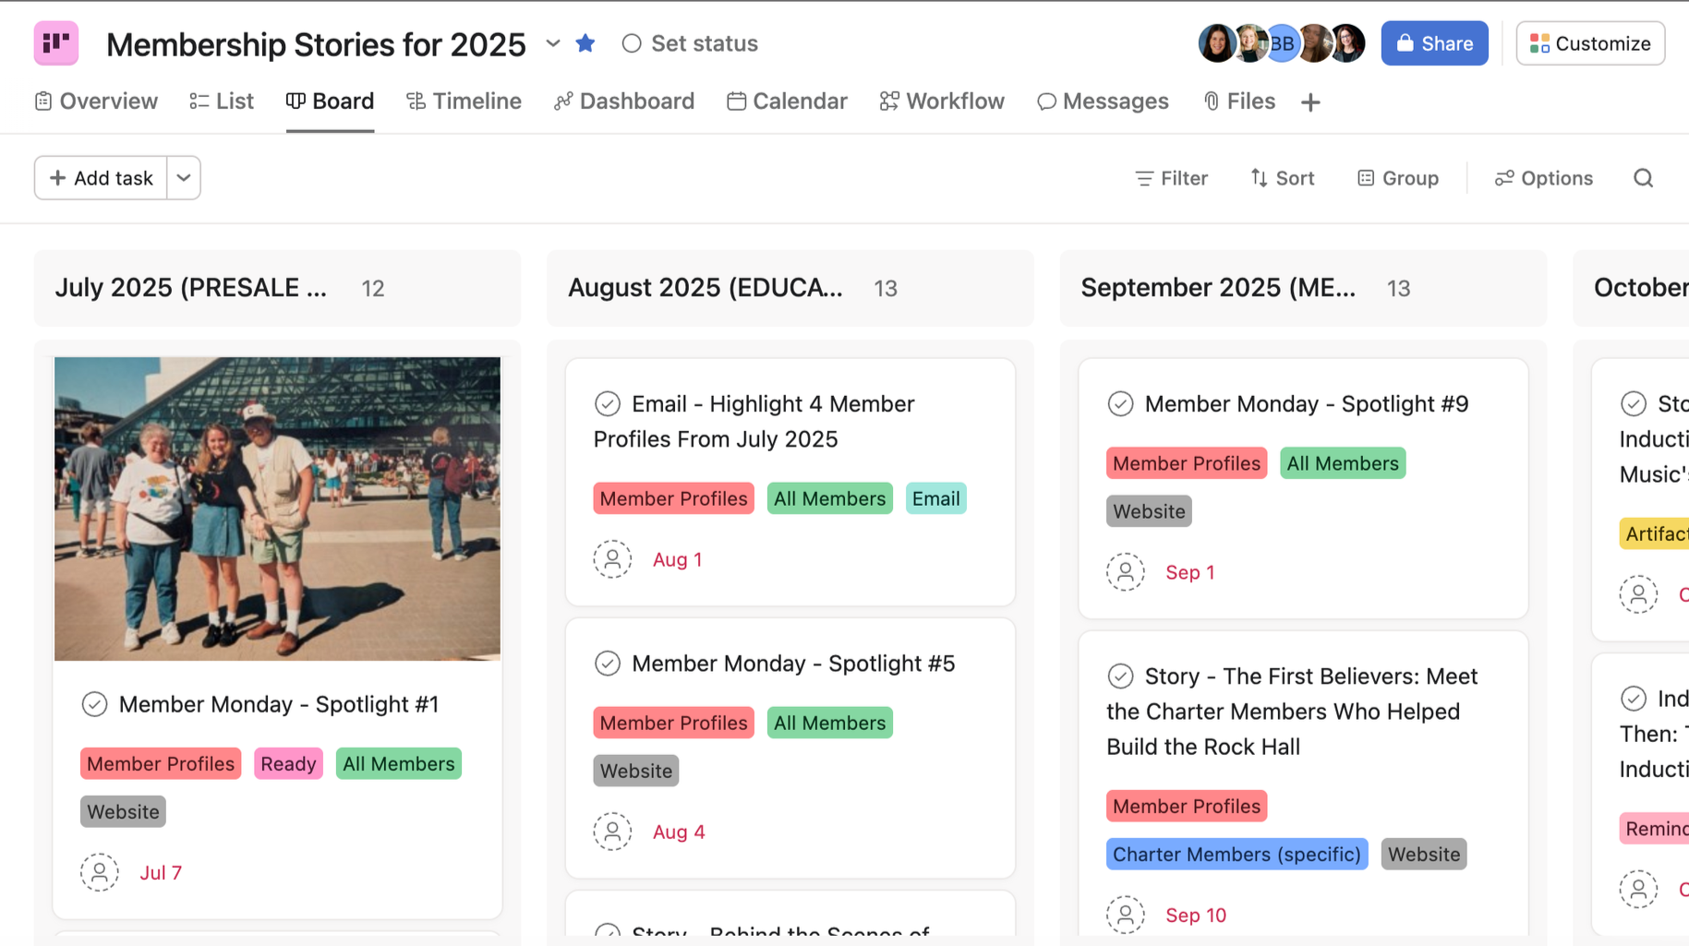This screenshot has height=946, width=1689.
Task: Select the Board tab
Action: pyautogui.click(x=330, y=102)
